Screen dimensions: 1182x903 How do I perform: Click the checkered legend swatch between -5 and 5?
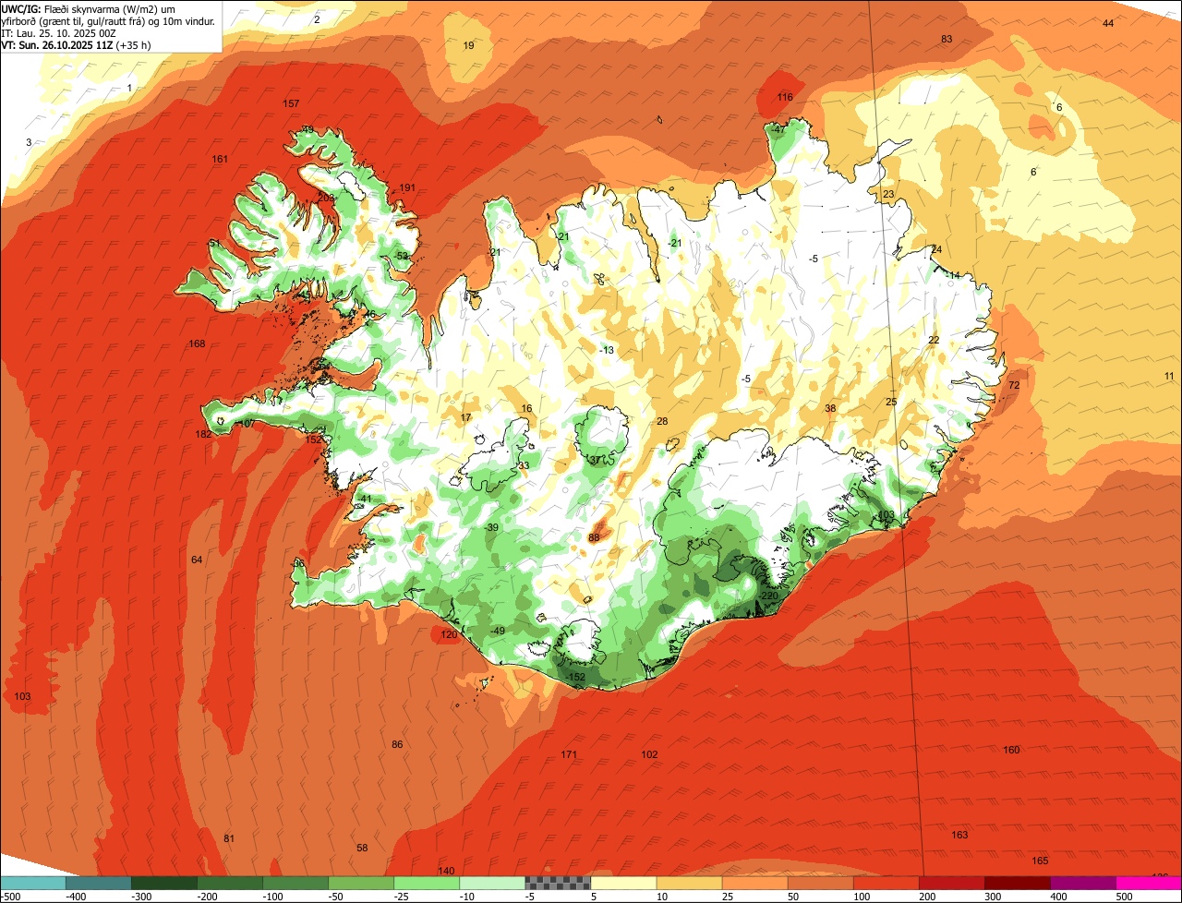tap(558, 883)
